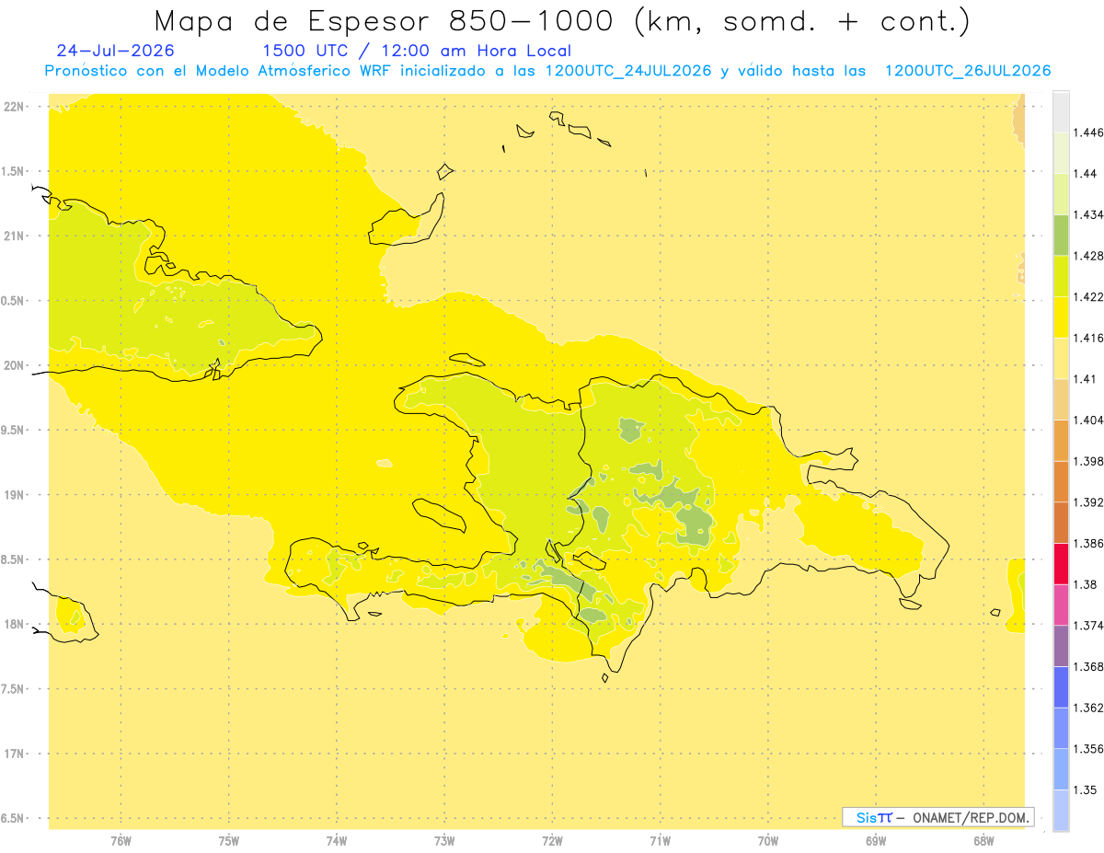
Task: Click the 6.5N latitude axis label
Action: [x=14, y=818]
